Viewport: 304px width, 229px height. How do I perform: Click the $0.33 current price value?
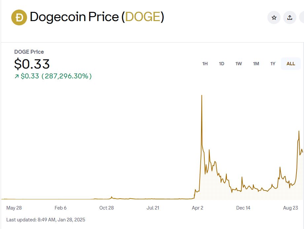[x=32, y=64]
